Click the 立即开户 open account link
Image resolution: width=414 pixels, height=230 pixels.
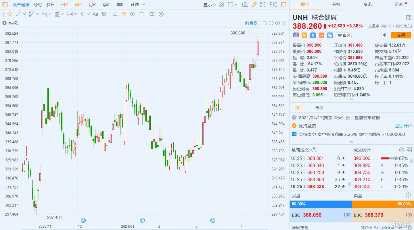click(403, 126)
